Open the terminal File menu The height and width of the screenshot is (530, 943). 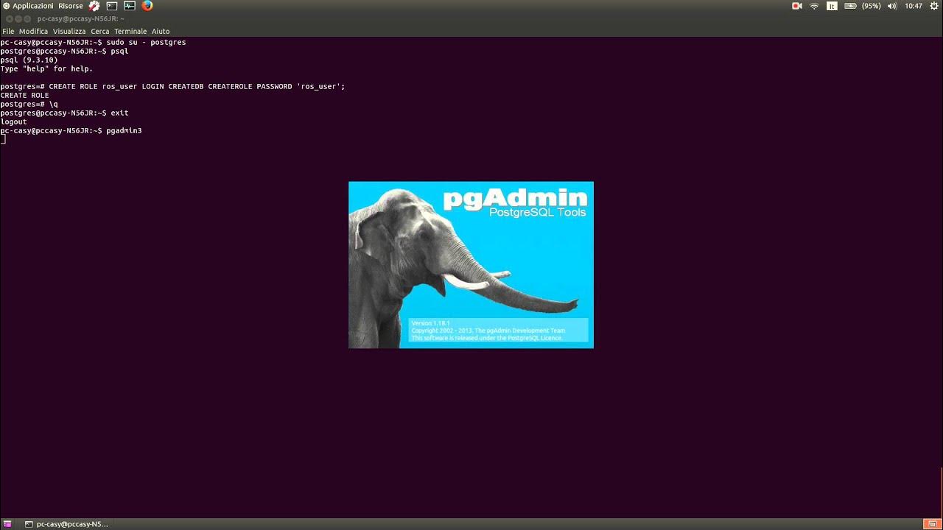tap(8, 32)
